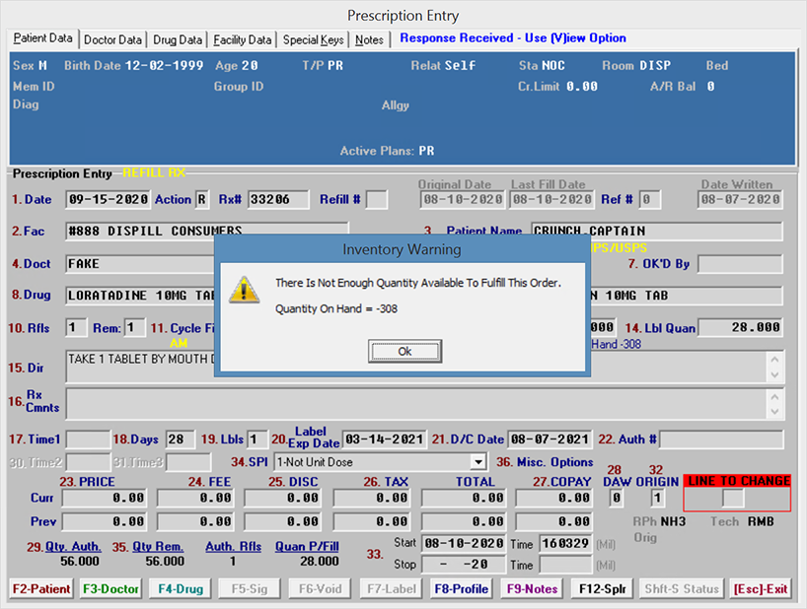Switch to the Doctor Data tab
Image resolution: width=807 pixels, height=609 pixels.
point(112,39)
